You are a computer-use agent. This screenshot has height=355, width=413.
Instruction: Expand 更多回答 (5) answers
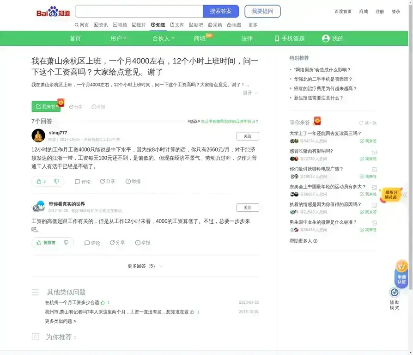coord(145,266)
